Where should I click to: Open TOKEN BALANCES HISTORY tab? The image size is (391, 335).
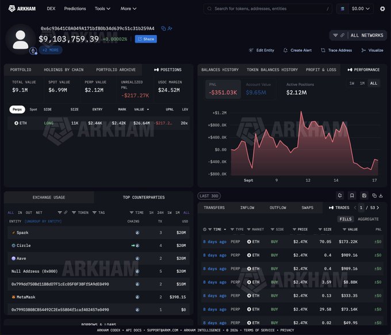(x=273, y=70)
